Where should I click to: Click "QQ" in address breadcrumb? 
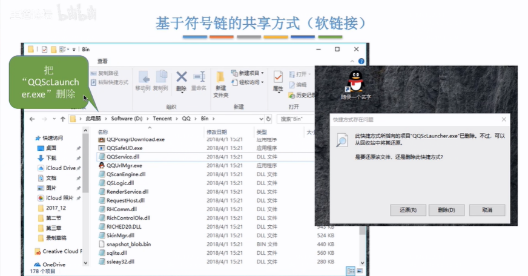186,119
